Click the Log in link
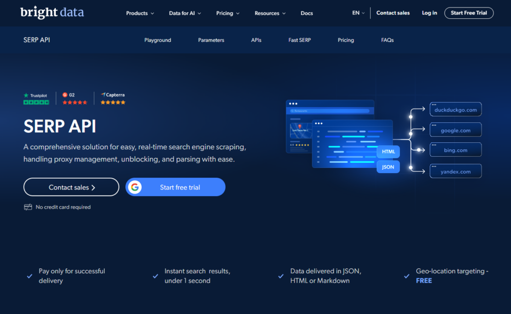Viewport: 511px width, 314px height. tap(429, 13)
